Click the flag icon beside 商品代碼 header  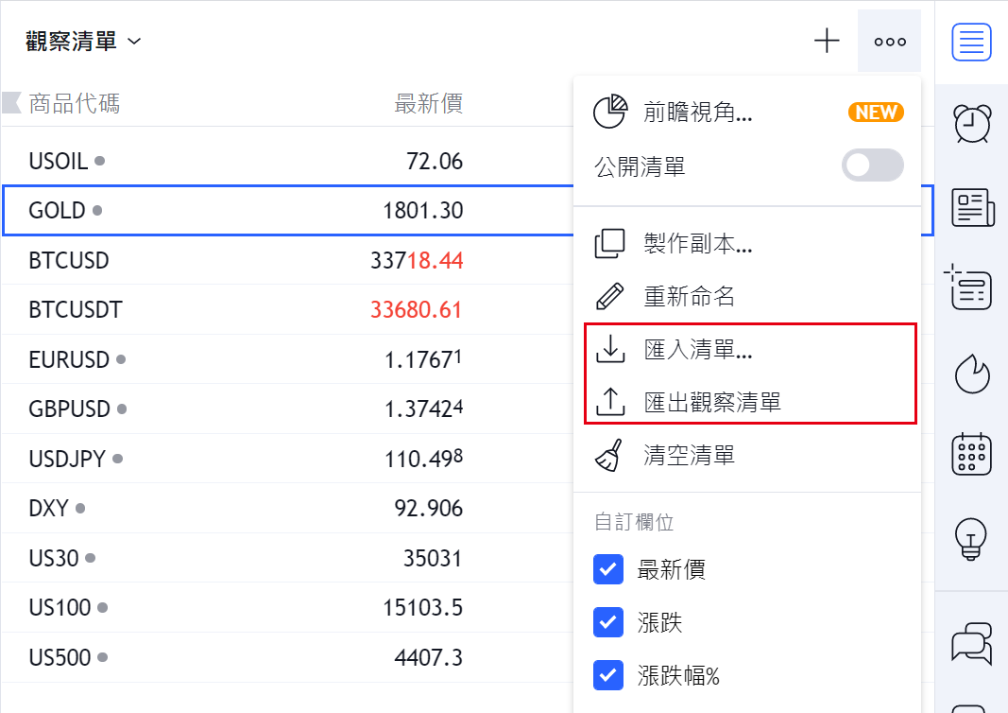[x=11, y=103]
